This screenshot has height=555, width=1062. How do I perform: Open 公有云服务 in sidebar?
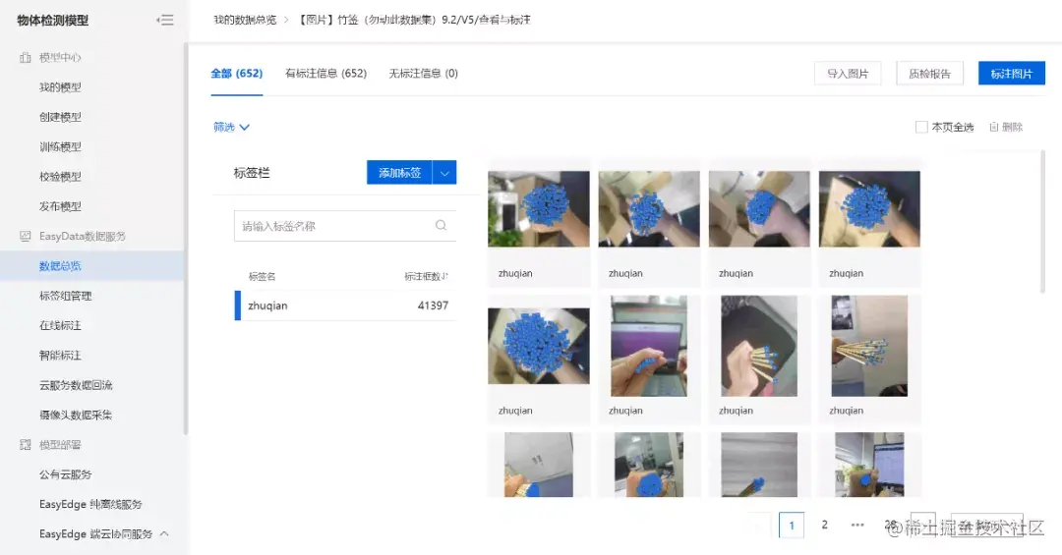click(x=66, y=474)
